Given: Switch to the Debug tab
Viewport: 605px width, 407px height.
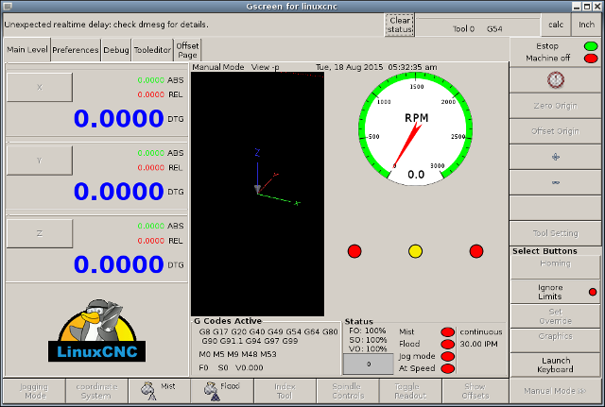Looking at the screenshot, I should click(x=116, y=50).
